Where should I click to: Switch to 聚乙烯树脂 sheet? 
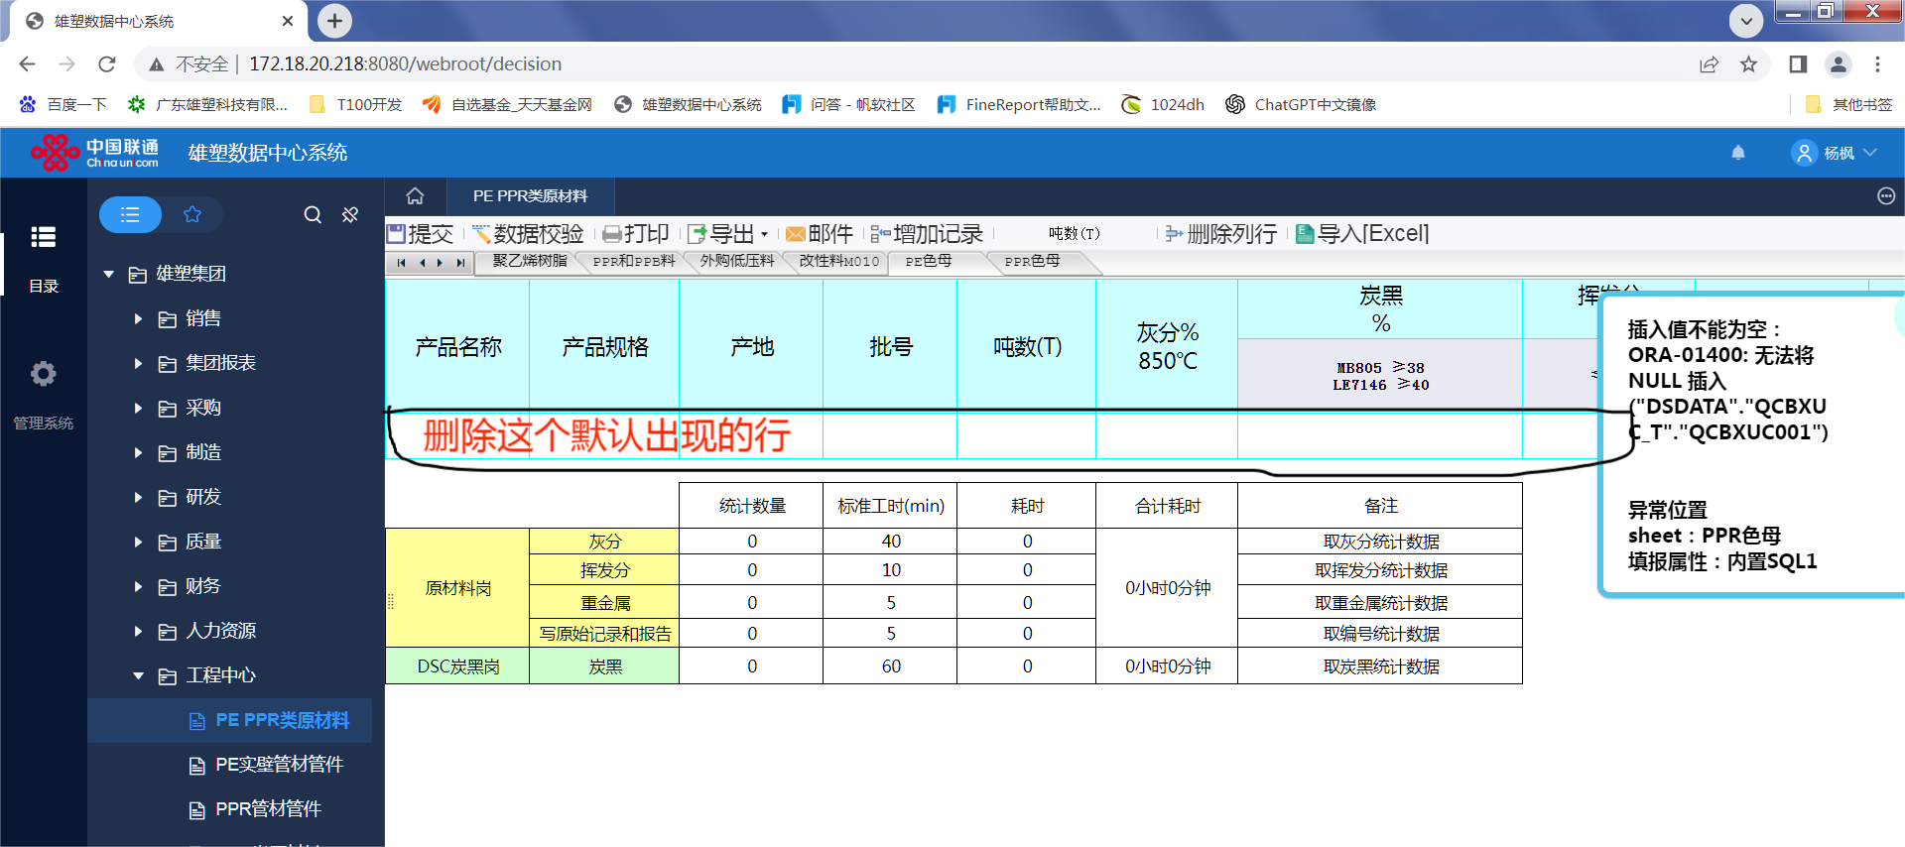click(x=530, y=261)
